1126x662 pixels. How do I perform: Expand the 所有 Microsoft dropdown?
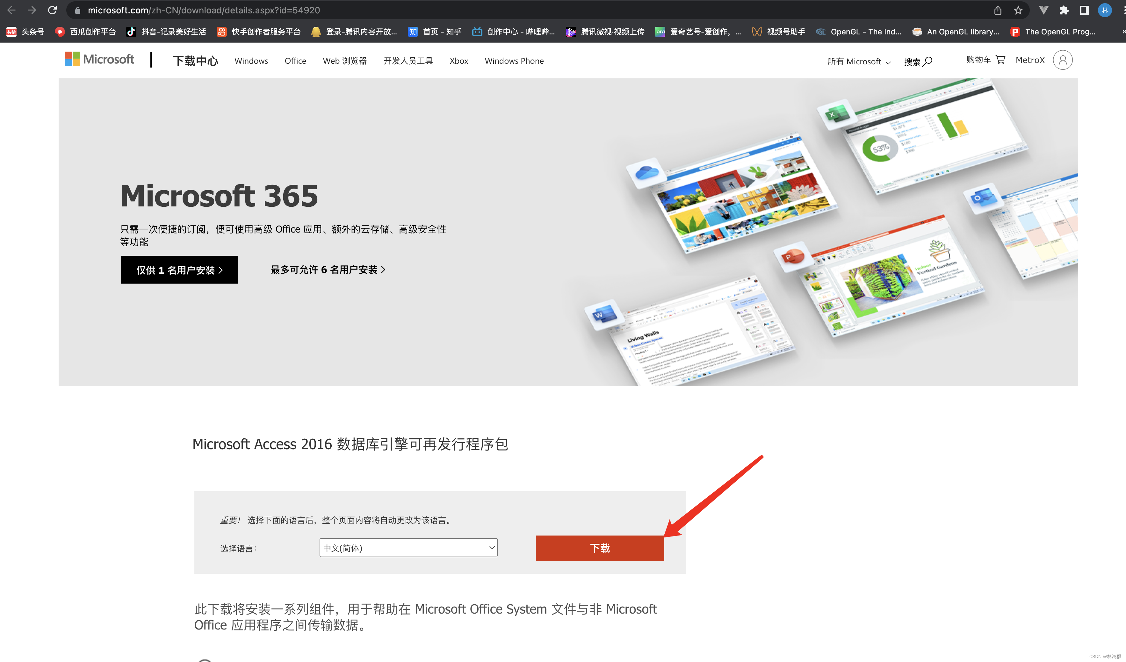point(859,61)
